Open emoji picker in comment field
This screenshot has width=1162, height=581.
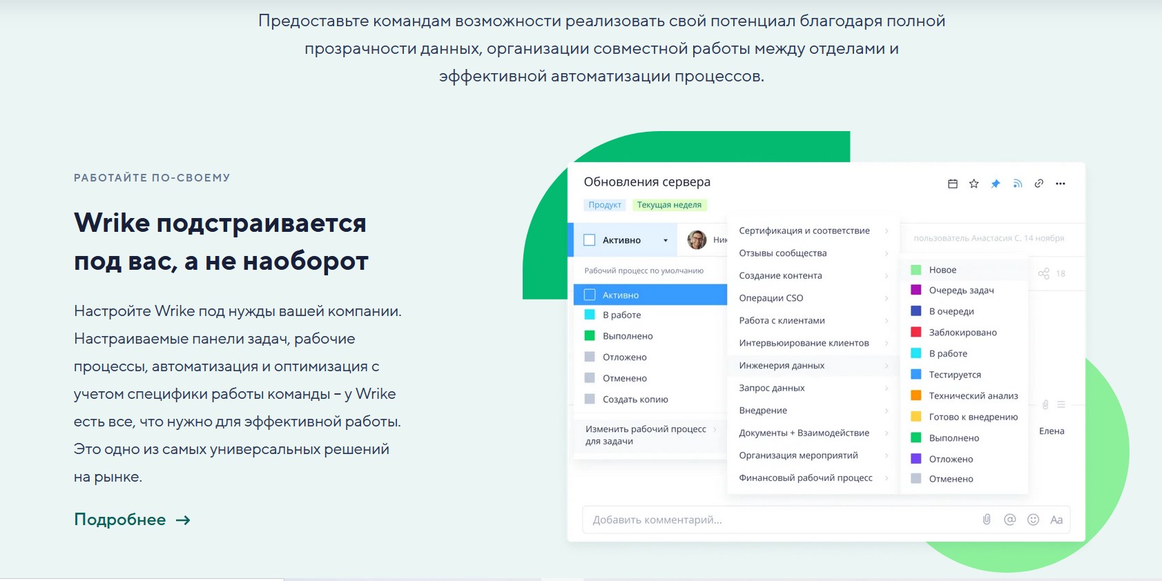coord(1033,520)
